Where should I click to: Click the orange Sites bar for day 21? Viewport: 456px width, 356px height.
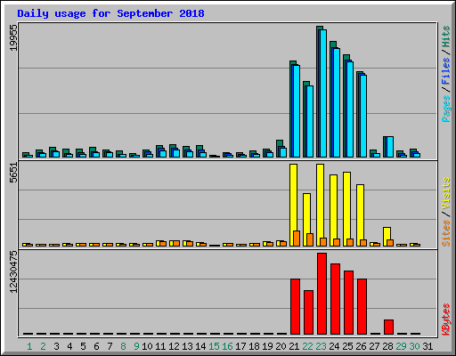pyautogui.click(x=297, y=239)
